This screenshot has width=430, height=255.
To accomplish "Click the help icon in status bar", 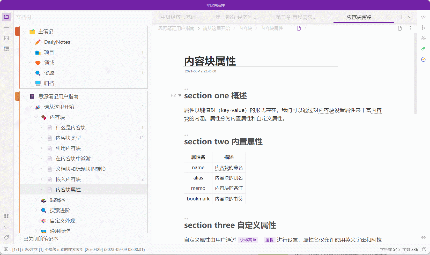I will [424, 249].
